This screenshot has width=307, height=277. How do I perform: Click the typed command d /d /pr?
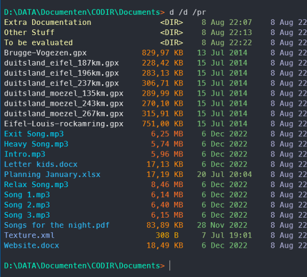188,13
